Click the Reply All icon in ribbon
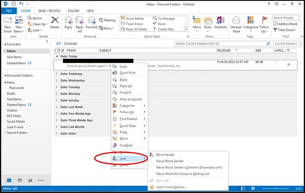 pyautogui.click(x=79, y=20)
